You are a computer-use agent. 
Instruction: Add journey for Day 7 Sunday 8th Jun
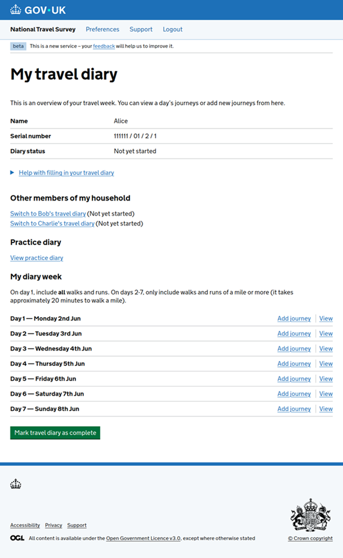(294, 409)
